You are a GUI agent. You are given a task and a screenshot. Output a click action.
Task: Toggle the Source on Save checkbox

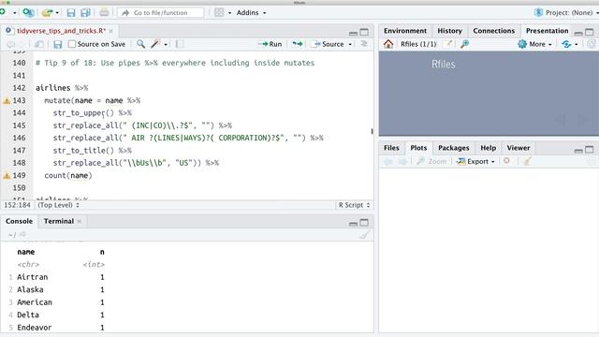tap(72, 44)
